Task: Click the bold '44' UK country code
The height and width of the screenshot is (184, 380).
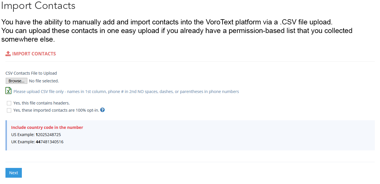Action: (x=38, y=142)
